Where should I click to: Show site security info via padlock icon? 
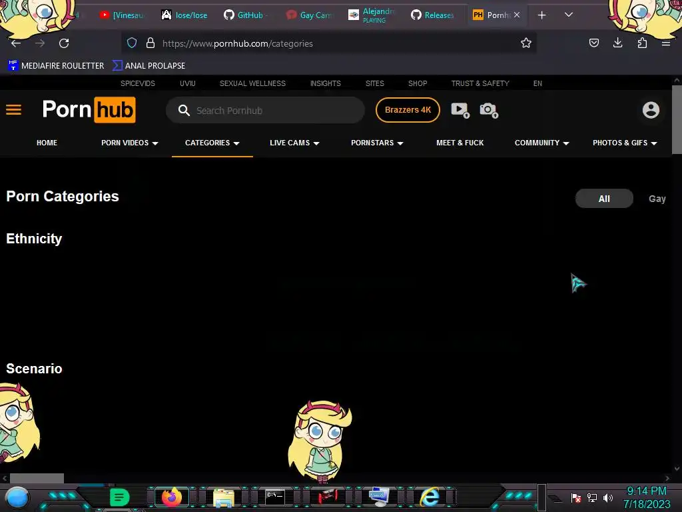151,43
